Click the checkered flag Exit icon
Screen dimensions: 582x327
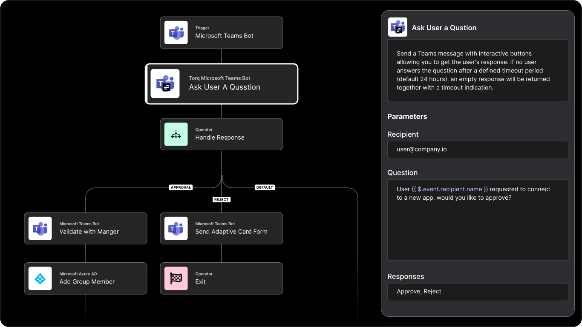176,279
